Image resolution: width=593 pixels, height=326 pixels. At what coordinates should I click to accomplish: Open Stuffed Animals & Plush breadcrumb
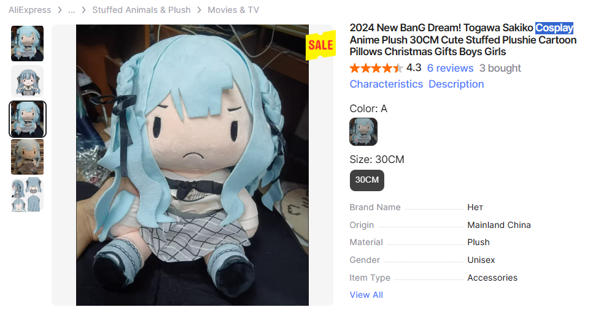tap(141, 10)
